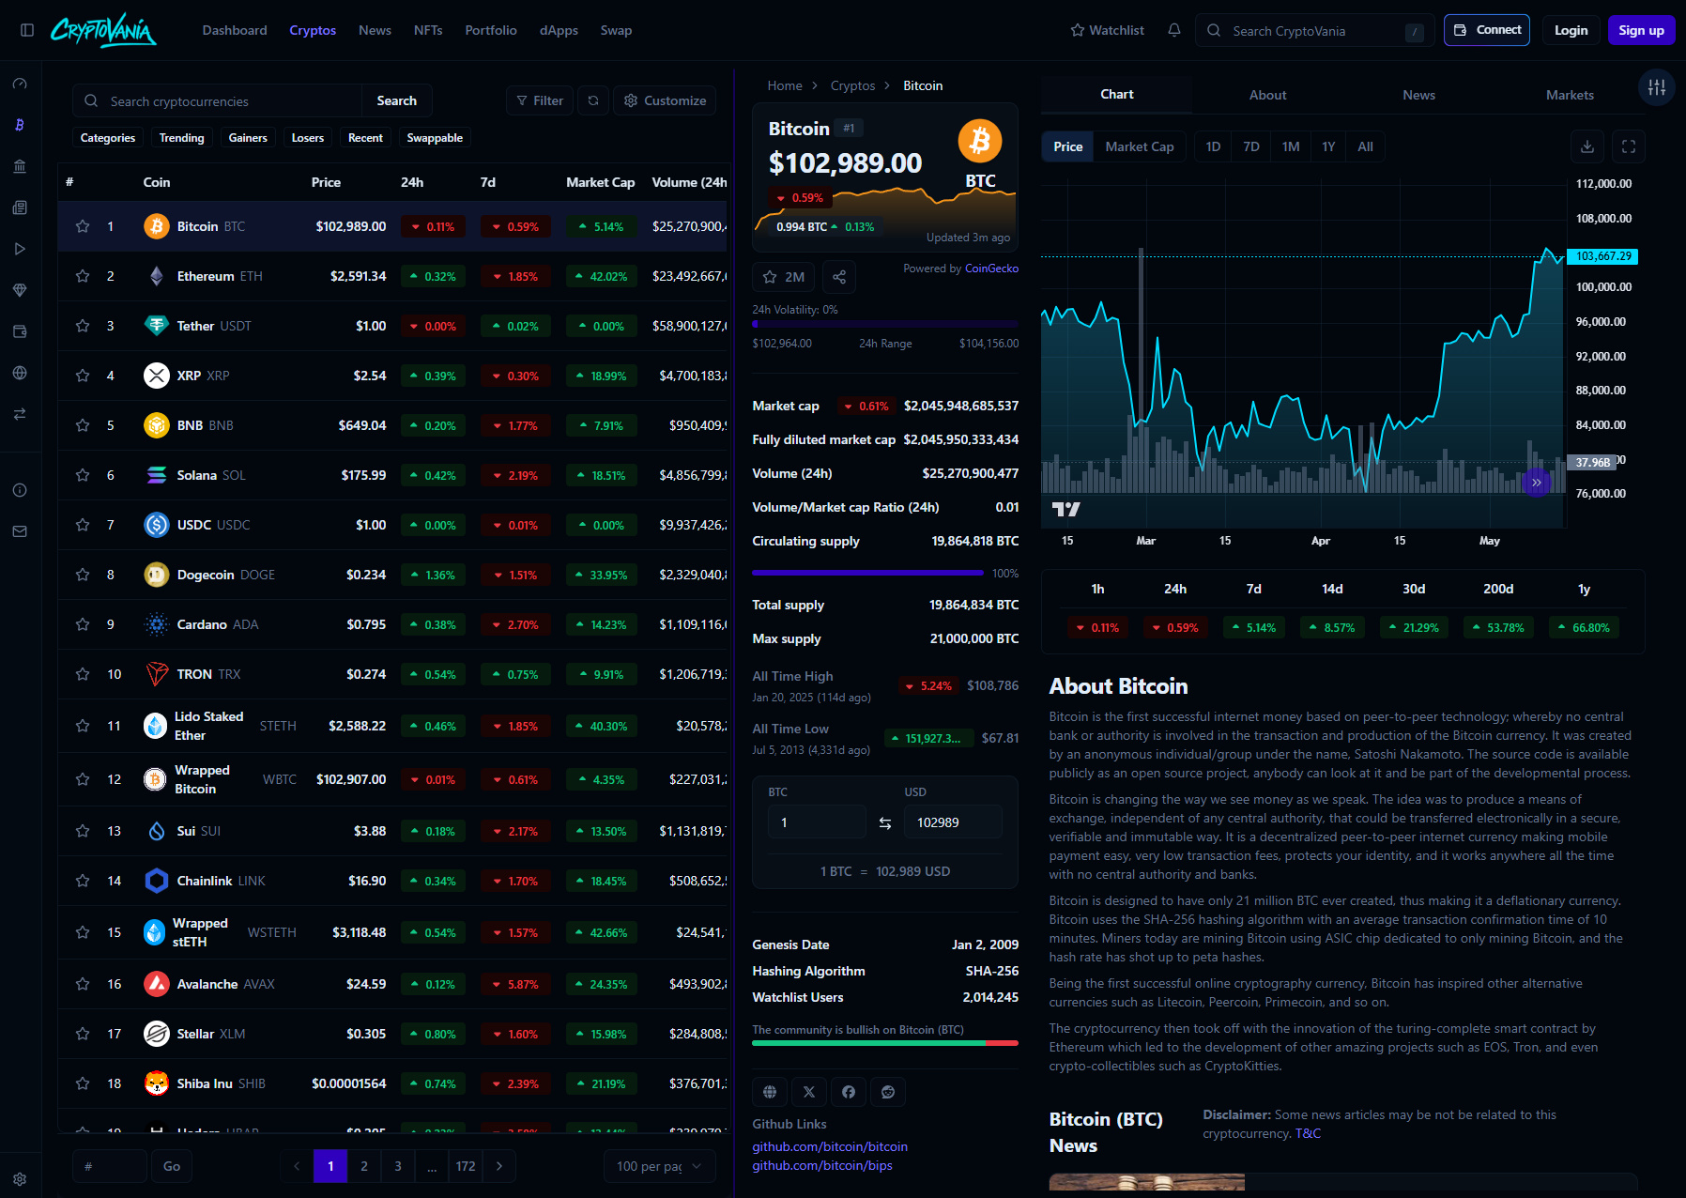This screenshot has width=1686, height=1198.
Task: Star Chainlink to add to watchlist
Action: (x=83, y=881)
